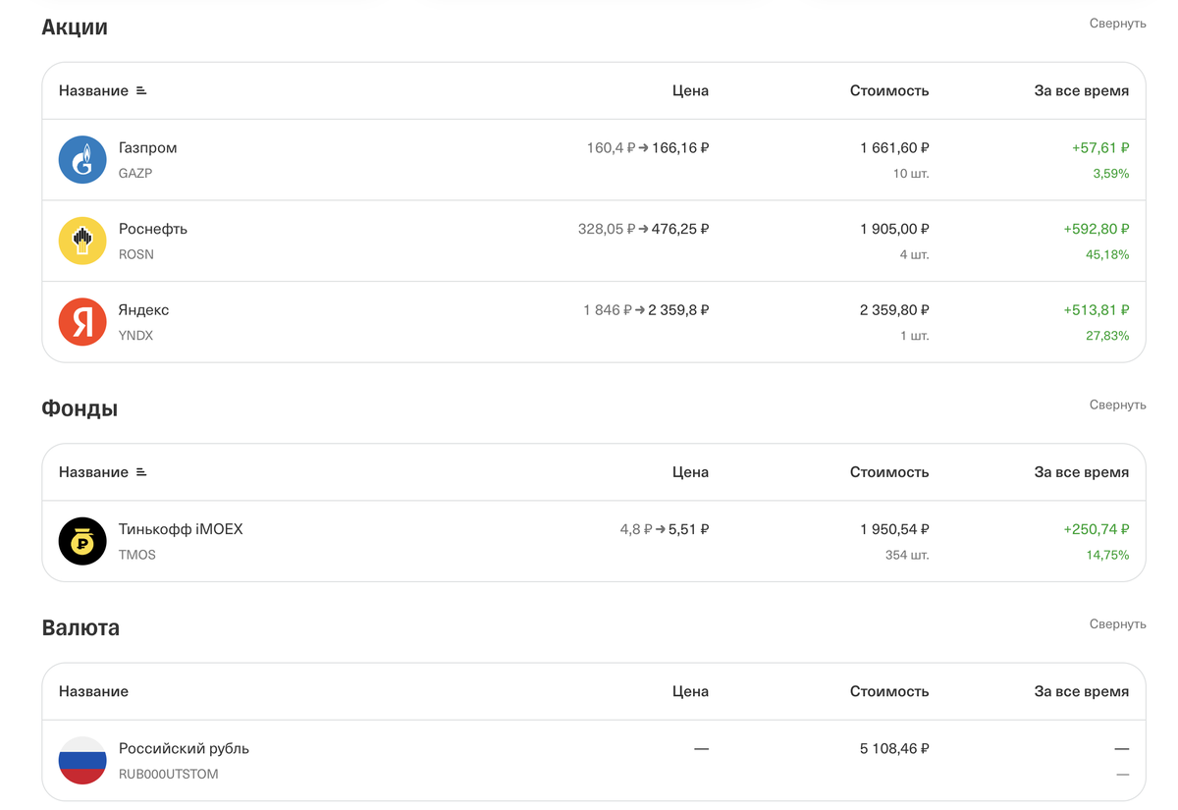Viewport: 1178px width, 810px height.
Task: Collapse the Валюта section
Action: (1117, 624)
